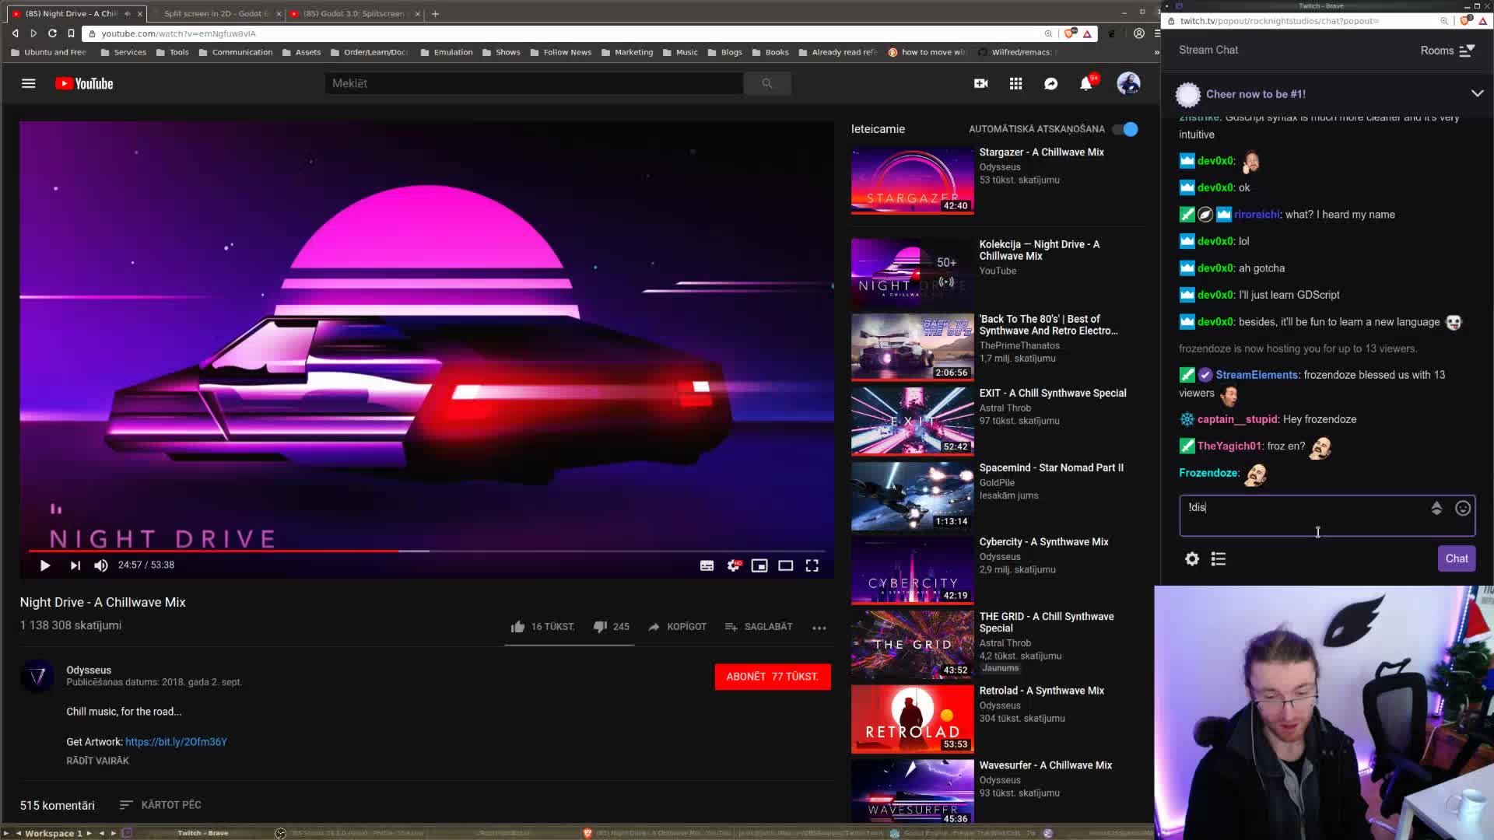Collapse the Cheer now leaderboard chevron

pos(1477,93)
